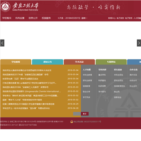141x141 pixels.
Task: Open 继续教育招生 link
Action: click(x=119, y=86)
